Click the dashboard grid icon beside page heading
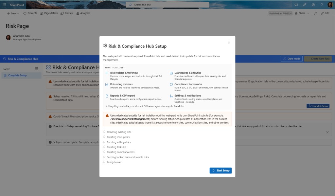 pyautogui.click(x=48, y=67)
